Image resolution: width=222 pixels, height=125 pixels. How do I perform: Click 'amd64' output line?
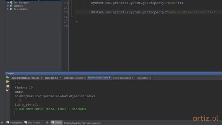pyautogui.click(x=19, y=92)
